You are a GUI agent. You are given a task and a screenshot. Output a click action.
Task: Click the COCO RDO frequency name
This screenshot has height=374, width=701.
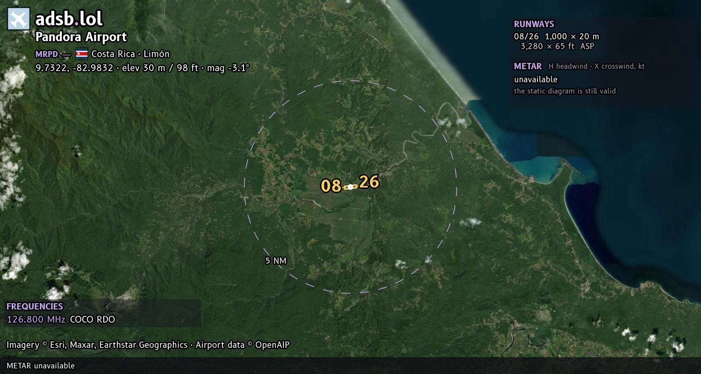93,320
